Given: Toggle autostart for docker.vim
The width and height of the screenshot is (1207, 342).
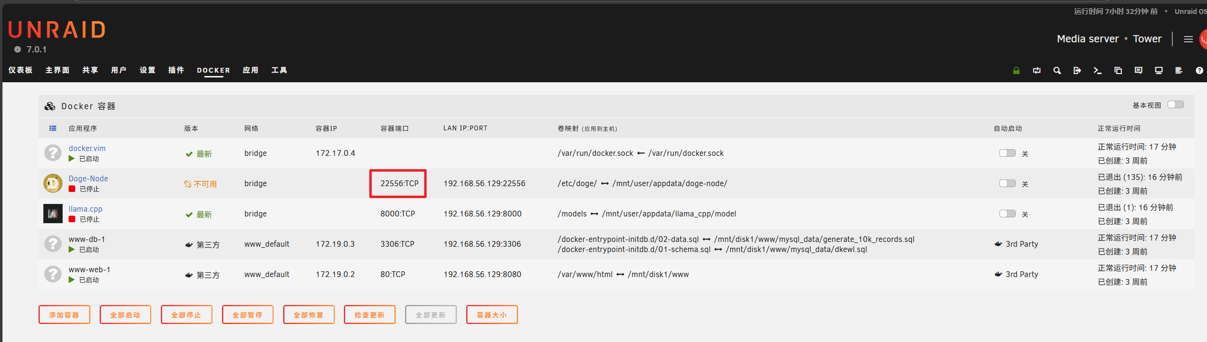Looking at the screenshot, I should (1008, 153).
